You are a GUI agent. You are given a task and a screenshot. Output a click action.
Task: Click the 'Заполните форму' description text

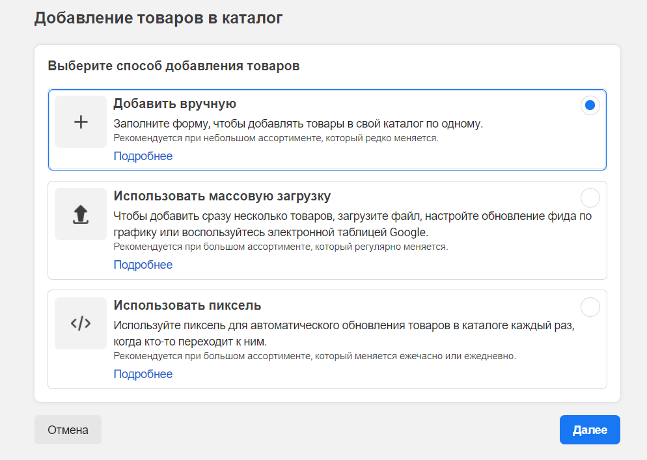coord(298,124)
